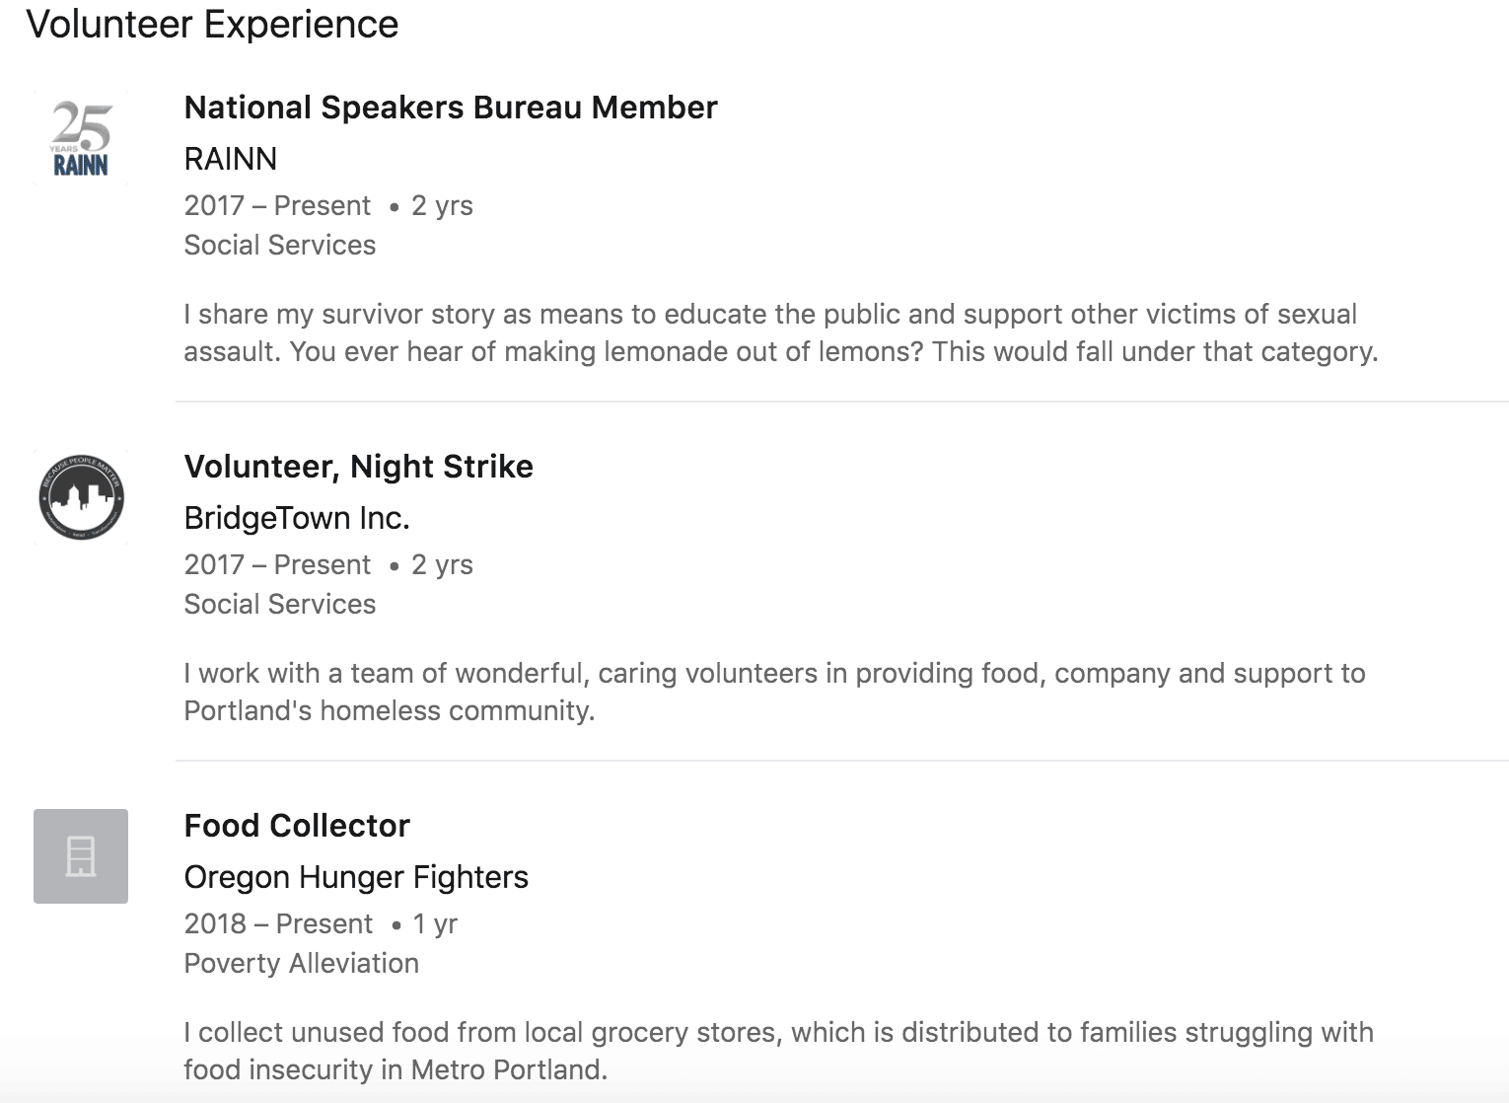
Task: Click the RAINN 25 years logo
Action: 81,138
